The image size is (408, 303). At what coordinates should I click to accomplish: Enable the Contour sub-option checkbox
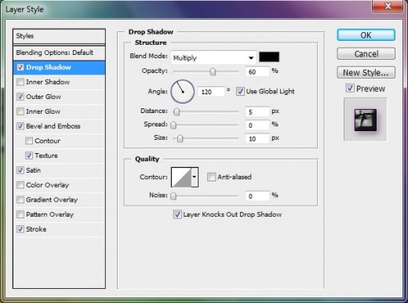click(x=29, y=141)
